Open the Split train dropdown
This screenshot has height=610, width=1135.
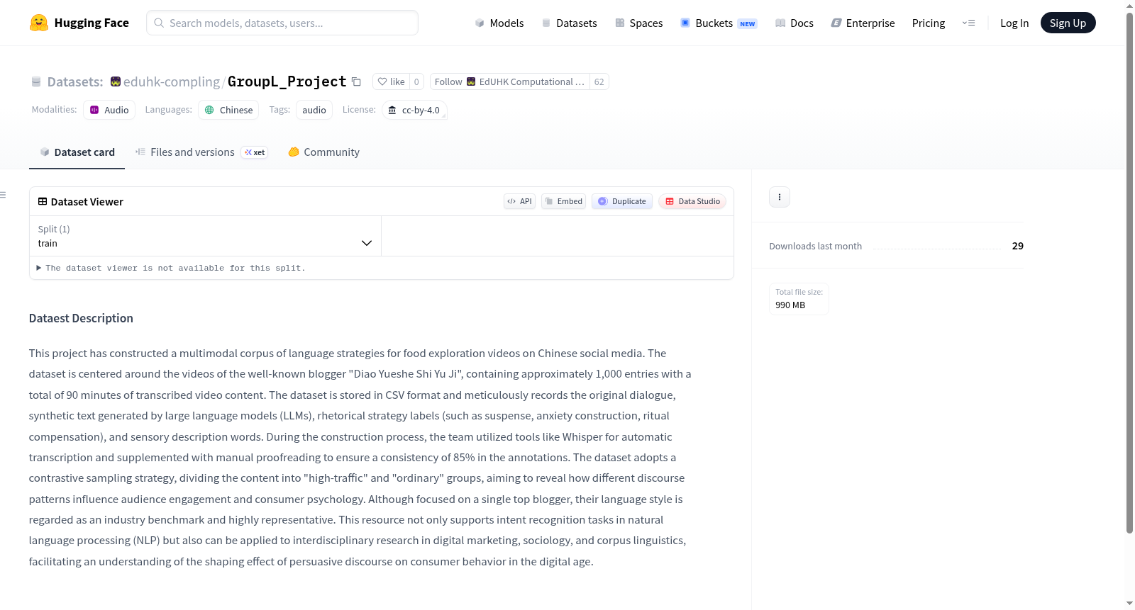[x=205, y=236]
